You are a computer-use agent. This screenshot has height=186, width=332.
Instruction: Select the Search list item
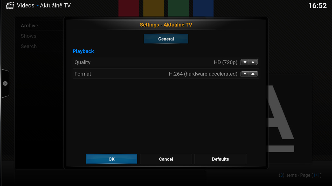coord(29,46)
